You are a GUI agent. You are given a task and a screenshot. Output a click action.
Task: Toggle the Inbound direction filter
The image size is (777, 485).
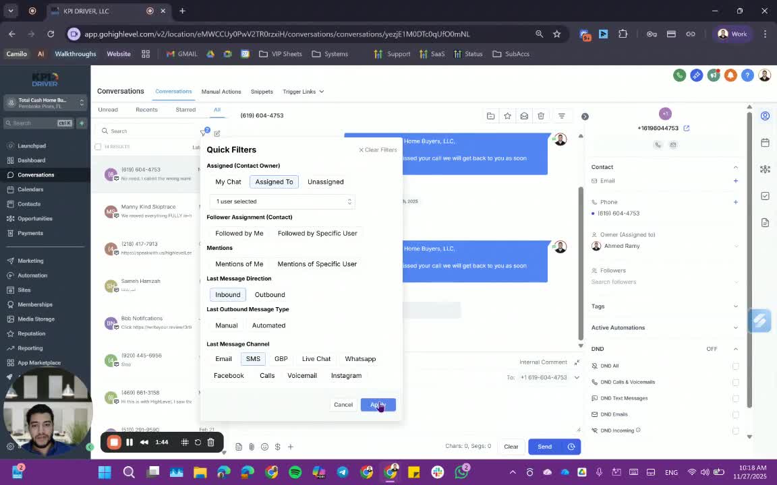point(227,294)
